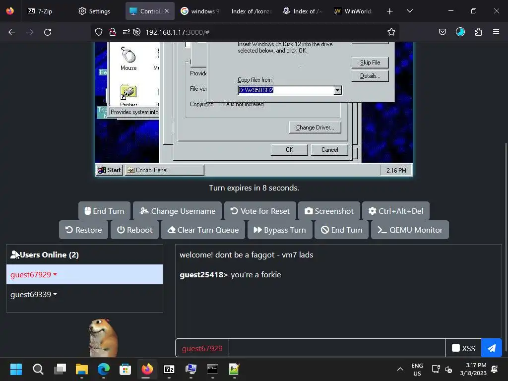This screenshot has width=508, height=381.
Task: Click the insecure connection padlock icon
Action: click(x=113, y=32)
